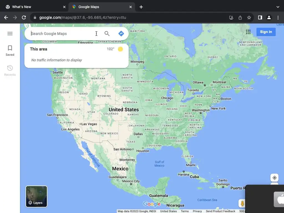
Task: Open the Layers map type thumbnail
Action: (36, 197)
